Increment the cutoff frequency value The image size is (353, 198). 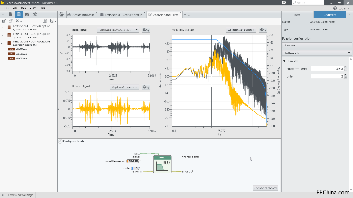coord(346,67)
